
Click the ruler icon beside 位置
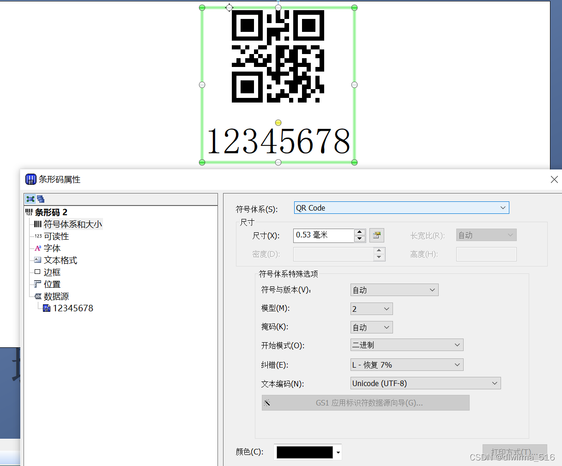[38, 284]
